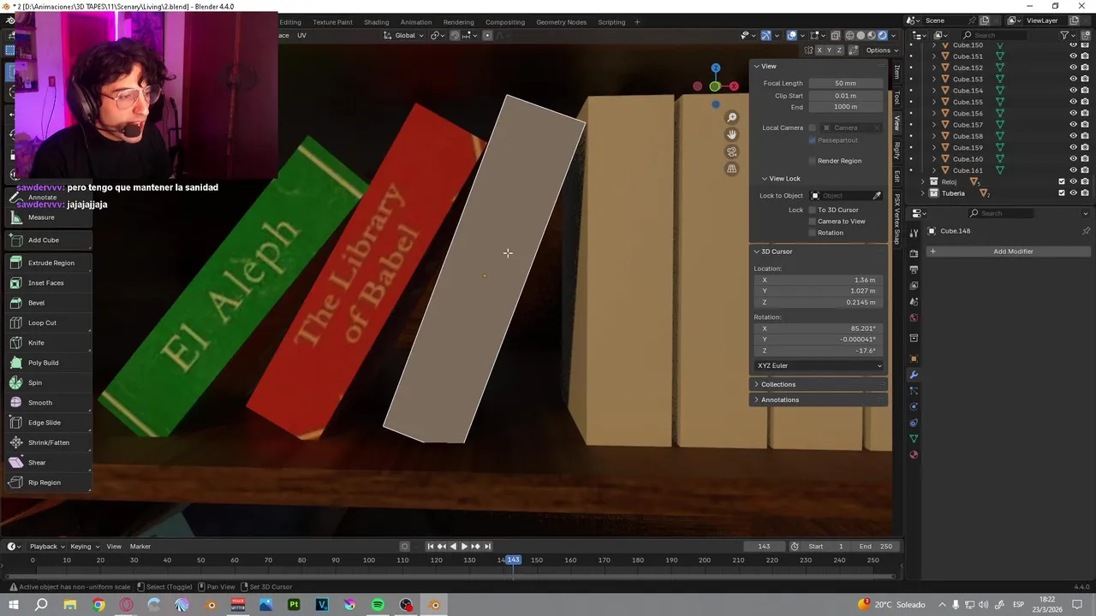Select the Smooth tool
Viewport: 1096px width, 616px height.
(47, 403)
